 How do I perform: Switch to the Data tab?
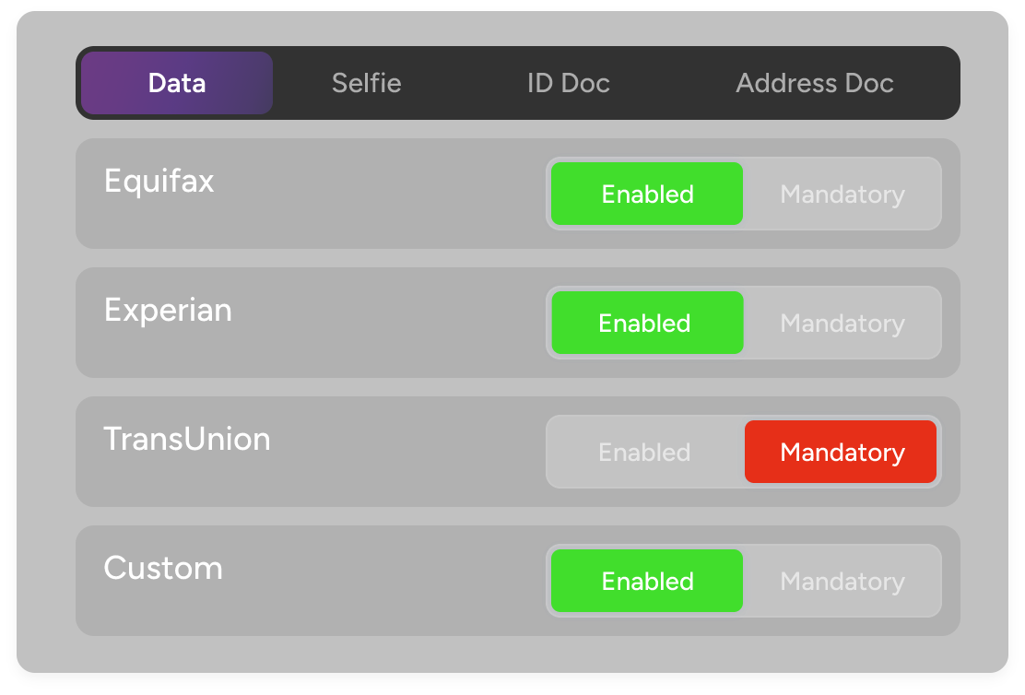177,83
